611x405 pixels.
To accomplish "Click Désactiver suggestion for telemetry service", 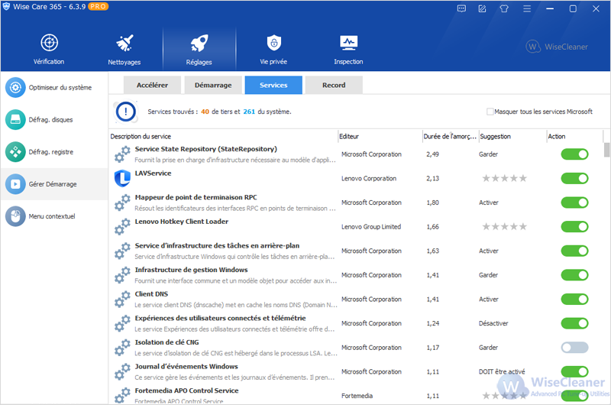I will [x=493, y=323].
